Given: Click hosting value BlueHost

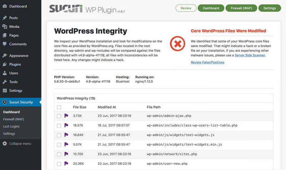Looking at the screenshot, I should click(123, 82).
